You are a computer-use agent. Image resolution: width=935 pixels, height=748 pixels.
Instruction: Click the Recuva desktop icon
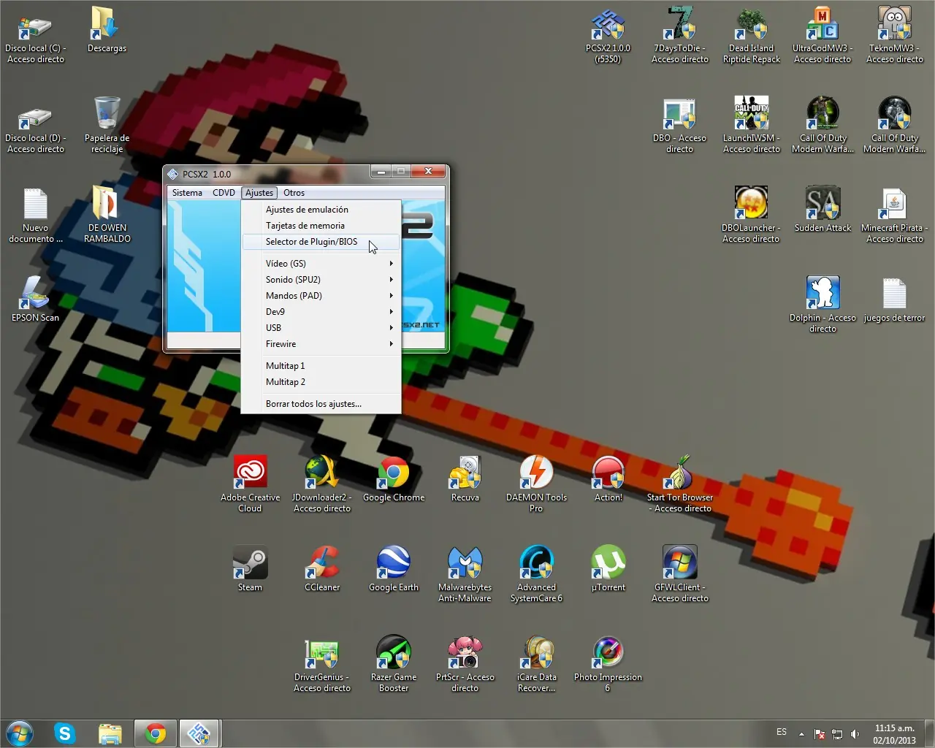465,480
